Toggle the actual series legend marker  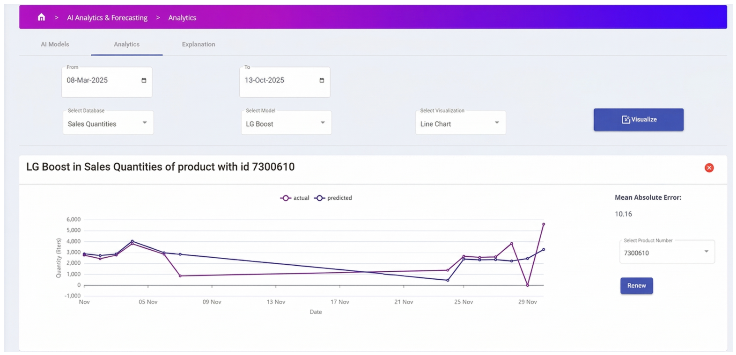(286, 198)
